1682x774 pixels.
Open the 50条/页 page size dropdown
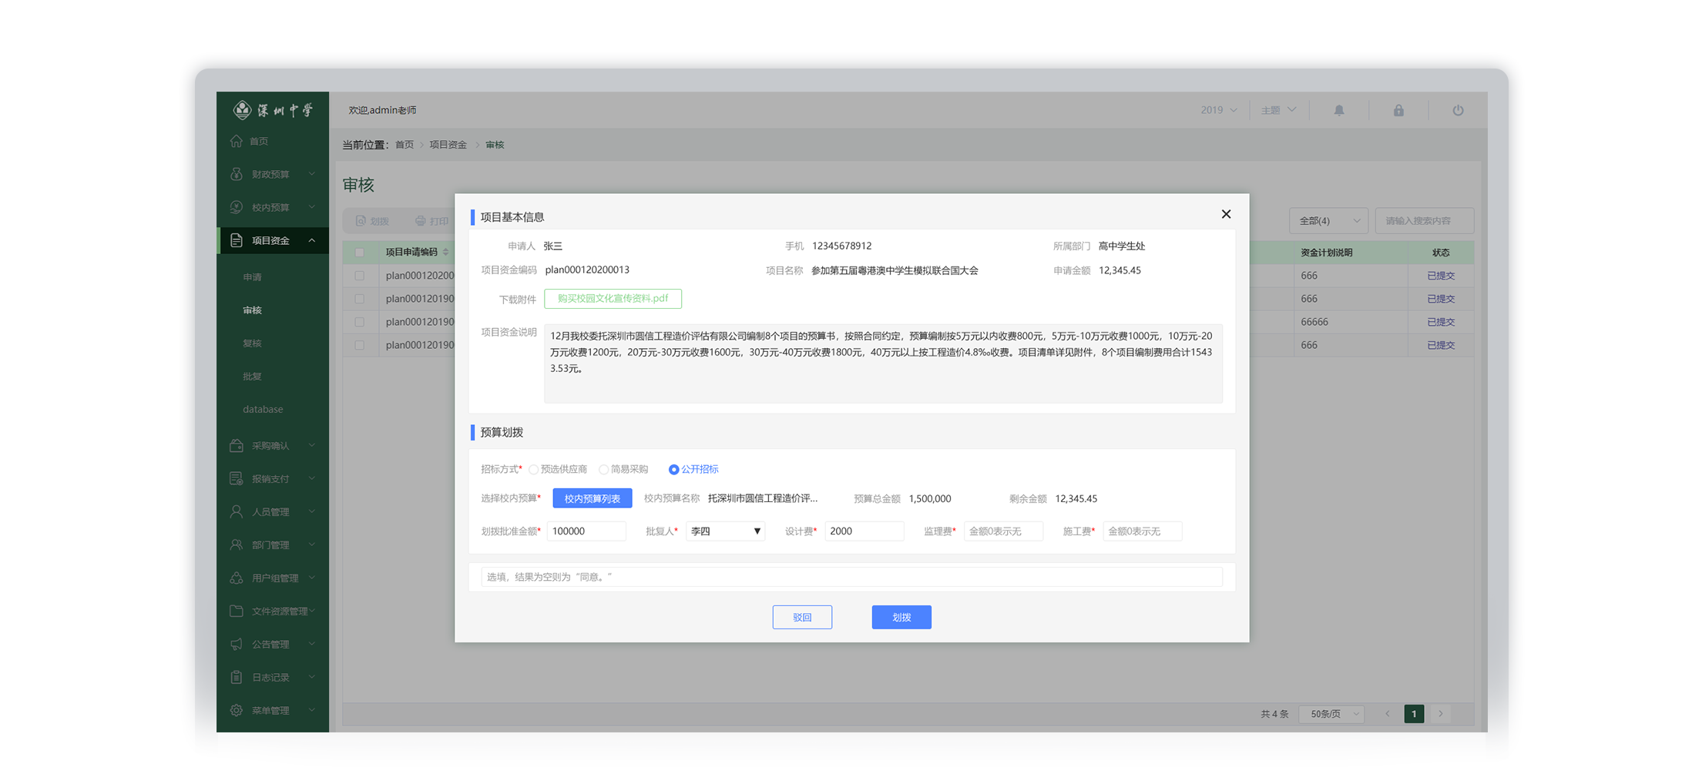tap(1331, 714)
